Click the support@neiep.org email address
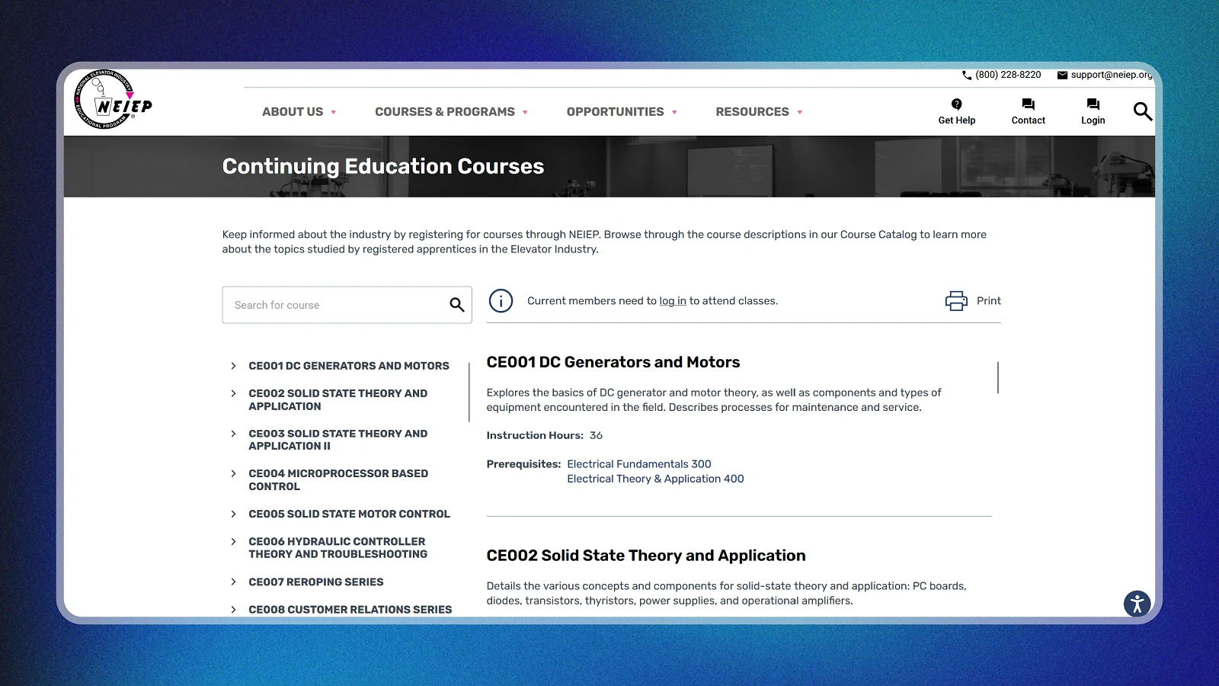This screenshot has height=686, width=1219. coord(1112,75)
